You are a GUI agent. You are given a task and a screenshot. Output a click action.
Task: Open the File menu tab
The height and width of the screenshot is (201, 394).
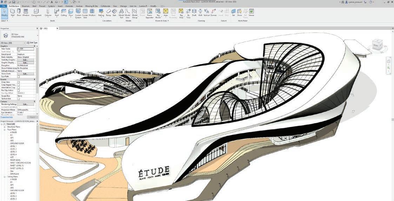tap(4, 6)
